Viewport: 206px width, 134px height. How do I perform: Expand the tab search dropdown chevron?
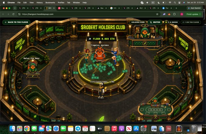[x=15, y=8]
